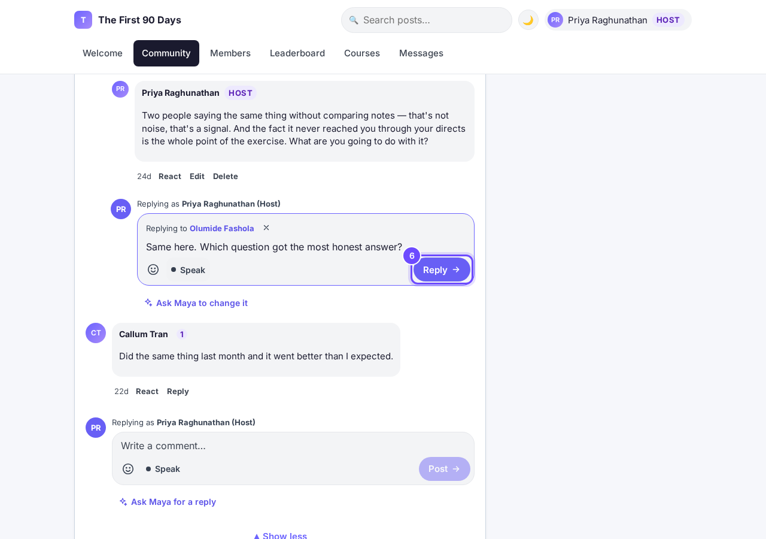Start voice input via Speak in the comment box
The width and height of the screenshot is (766, 539).
[x=163, y=469]
